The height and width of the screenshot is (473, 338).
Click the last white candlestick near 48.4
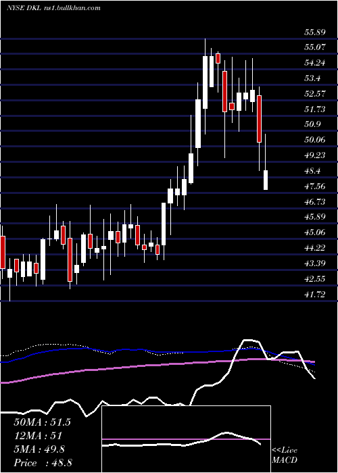(266, 180)
